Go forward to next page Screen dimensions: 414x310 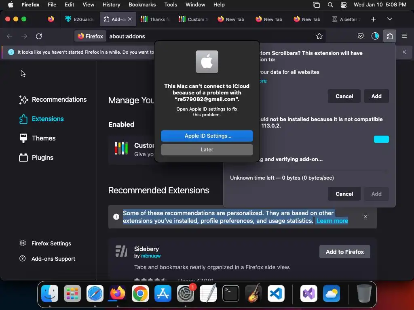coord(24,36)
